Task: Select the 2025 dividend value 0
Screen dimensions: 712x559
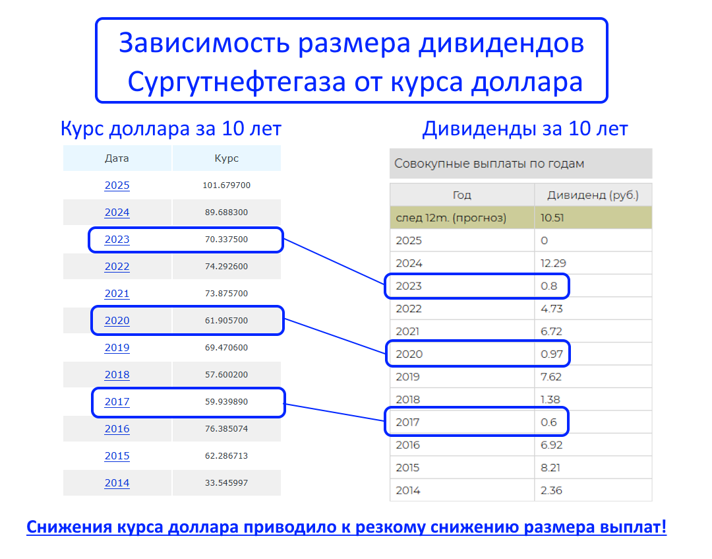Action: click(544, 240)
